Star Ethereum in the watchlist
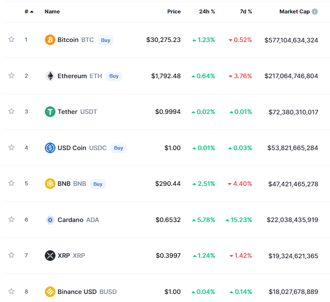 coord(11,75)
